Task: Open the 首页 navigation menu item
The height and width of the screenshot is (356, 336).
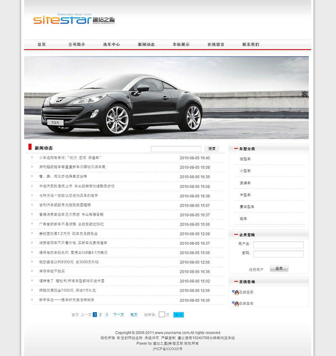Action: [42, 44]
